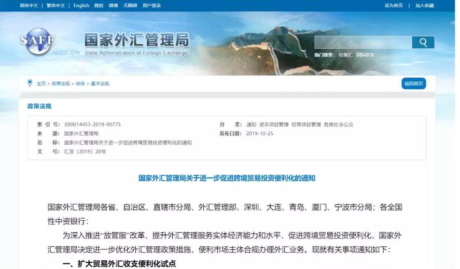Go to 综合 in breadcrumb
The width and height of the screenshot is (460, 269).
tap(80, 83)
